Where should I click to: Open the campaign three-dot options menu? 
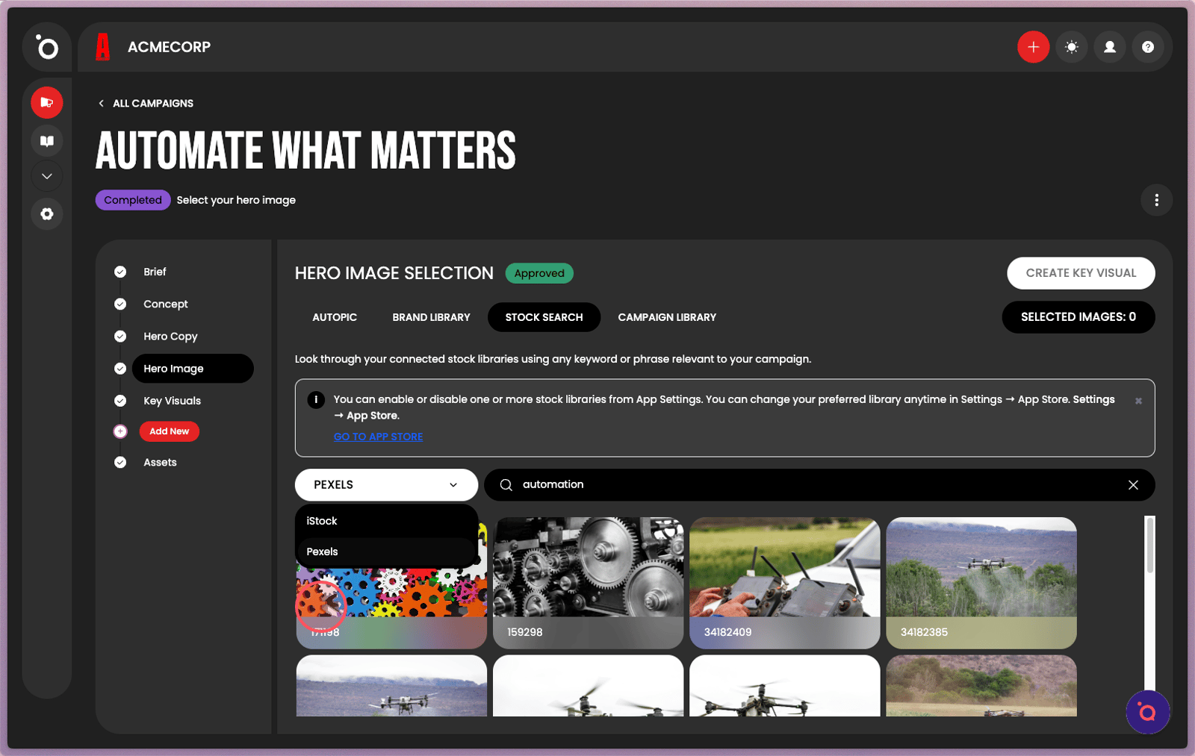click(x=1157, y=200)
